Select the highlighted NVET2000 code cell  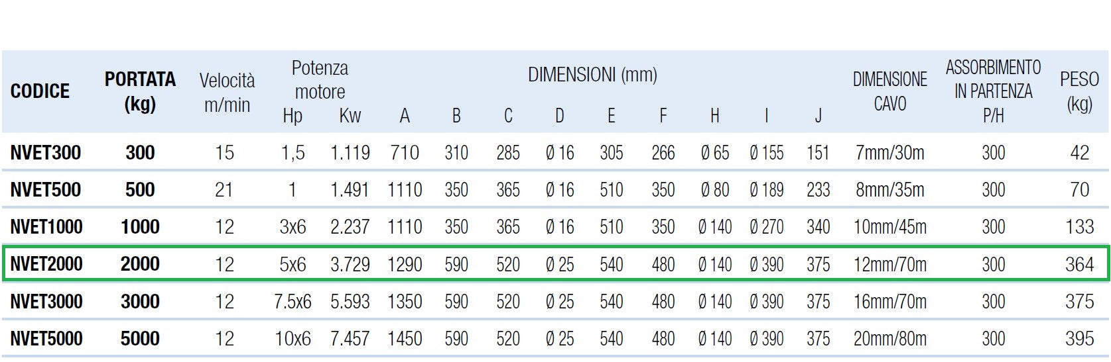[46, 264]
